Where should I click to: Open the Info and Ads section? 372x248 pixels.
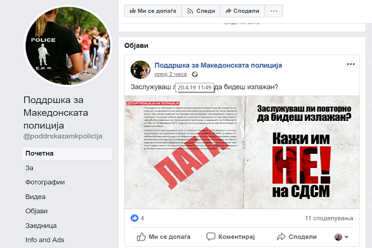point(45,240)
